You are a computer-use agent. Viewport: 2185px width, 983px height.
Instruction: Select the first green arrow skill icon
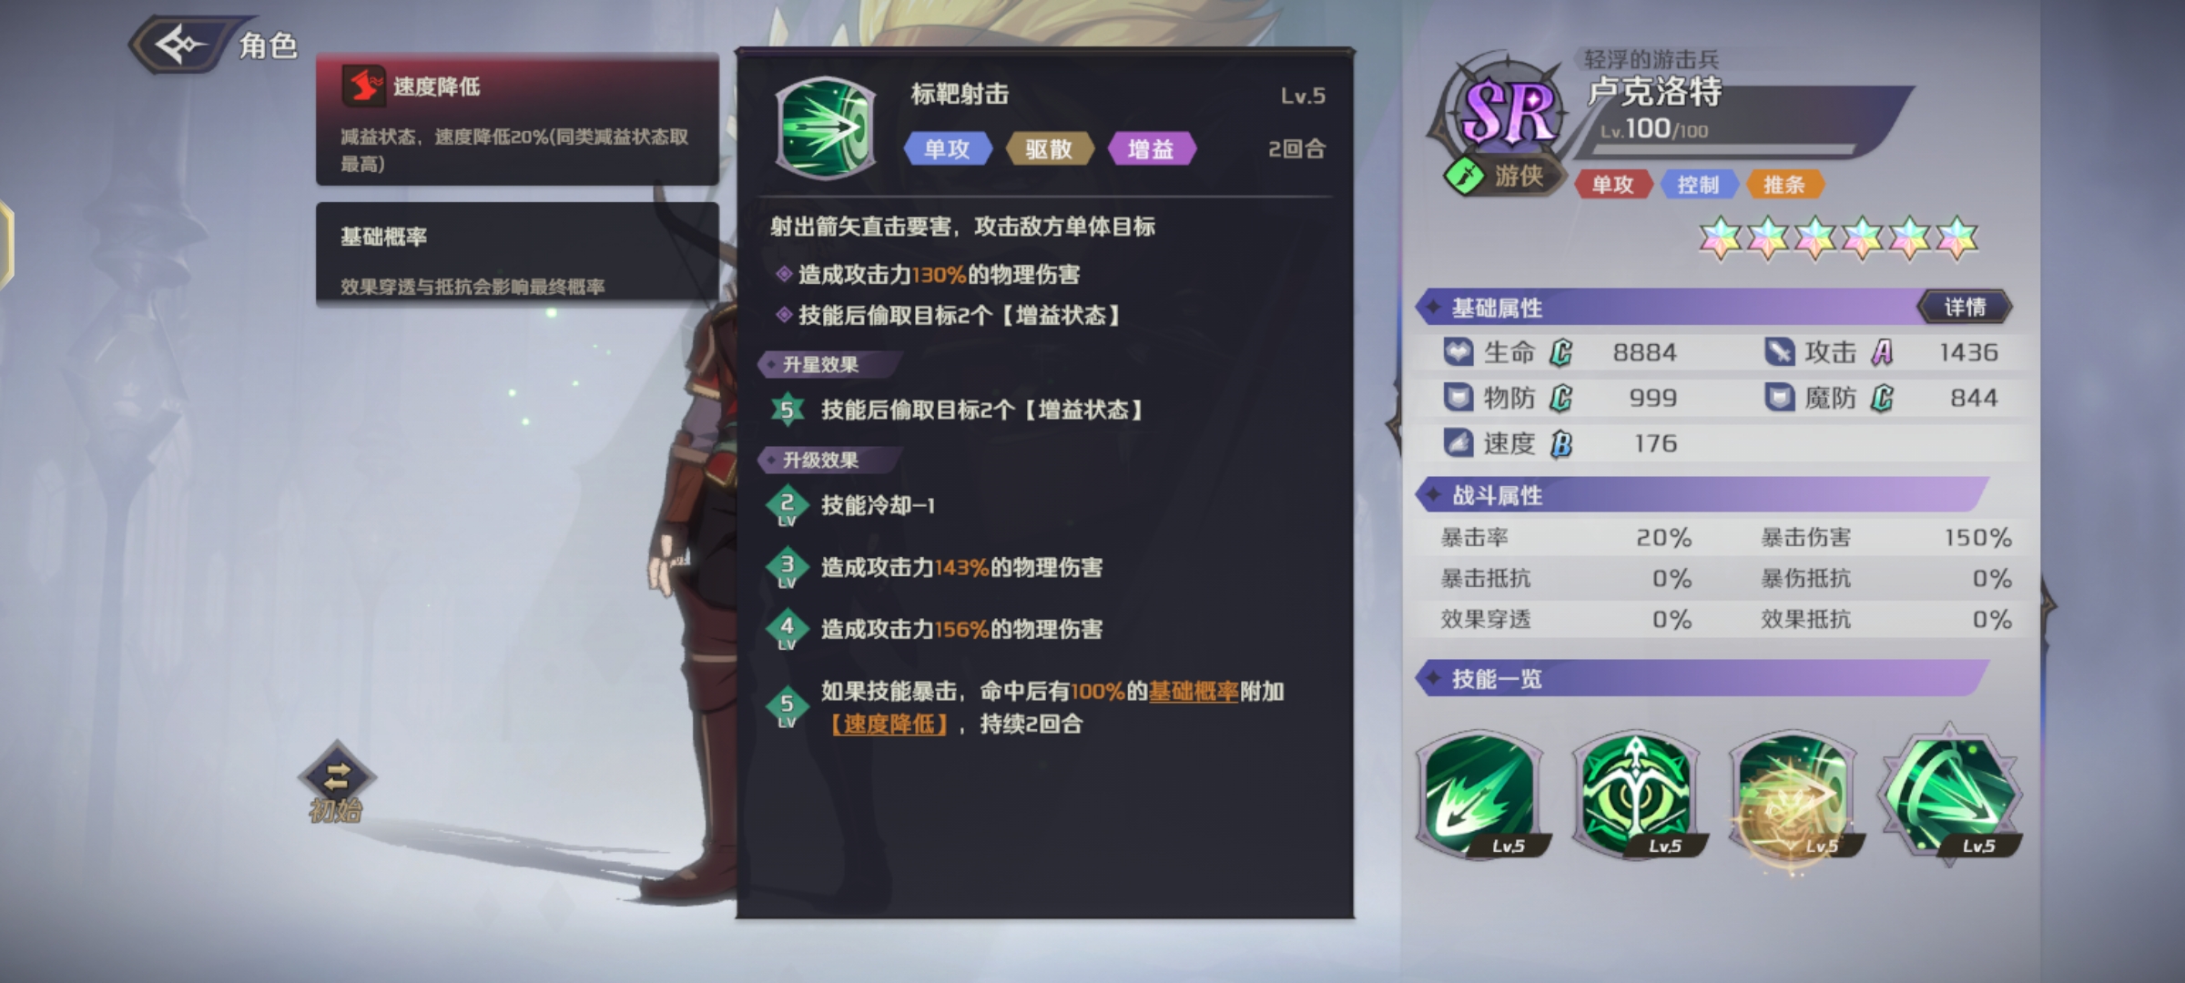tap(1481, 796)
